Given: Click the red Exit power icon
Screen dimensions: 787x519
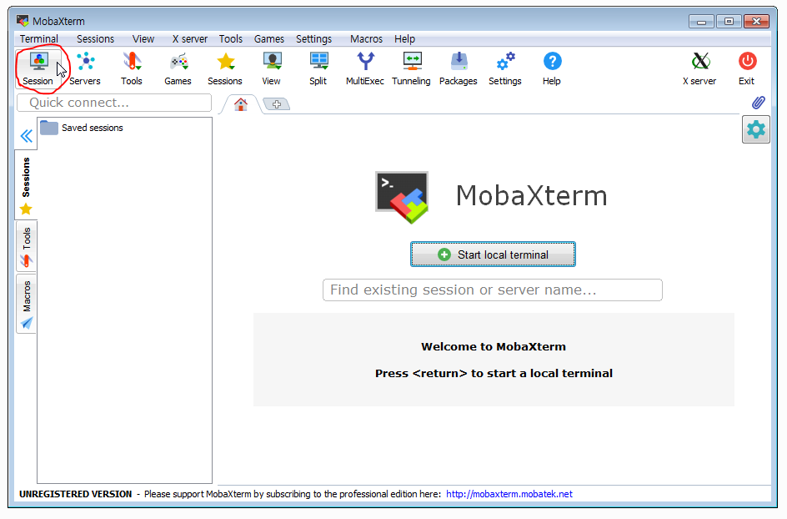Looking at the screenshot, I should click(x=747, y=68).
